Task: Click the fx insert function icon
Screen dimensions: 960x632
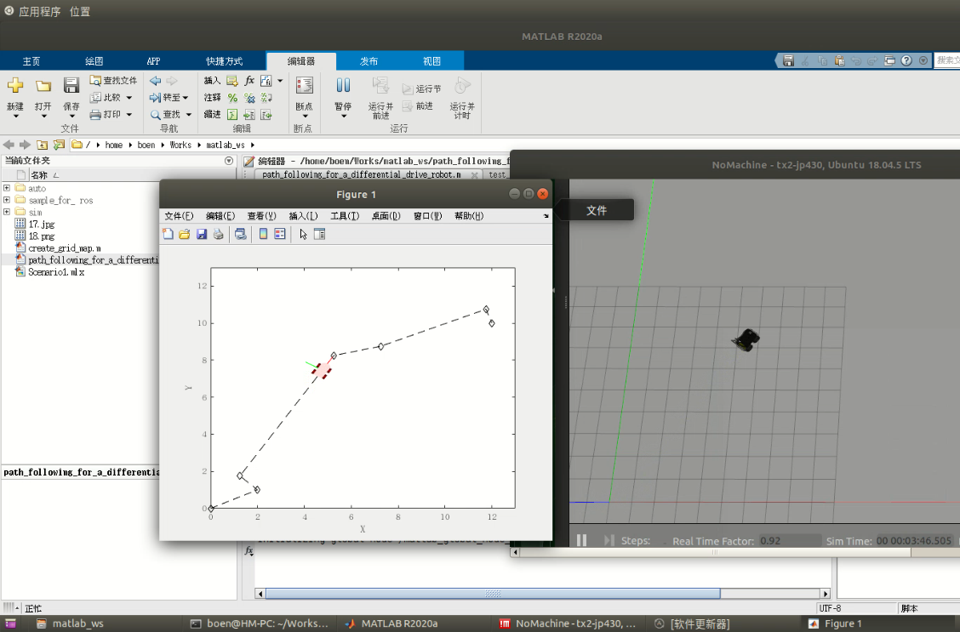Action: pyautogui.click(x=249, y=80)
